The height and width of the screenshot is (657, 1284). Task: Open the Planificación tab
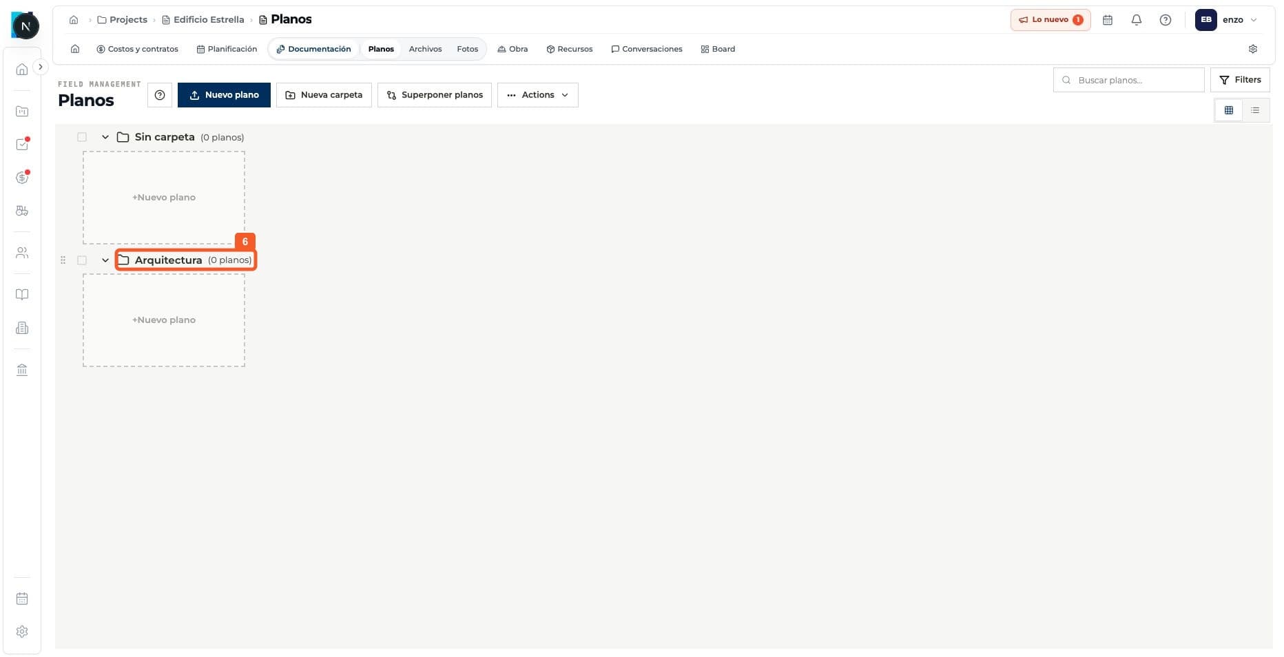pyautogui.click(x=227, y=49)
